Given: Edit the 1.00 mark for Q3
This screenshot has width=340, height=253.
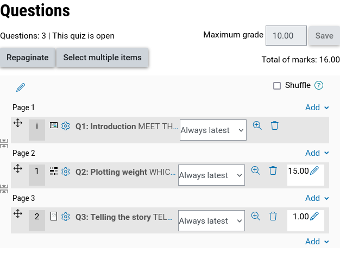Looking at the screenshot, I should click(314, 217).
